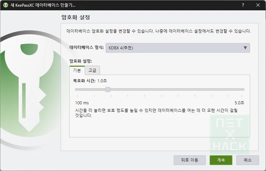Open the 데이터베이스 형식 dropdown
Image resolution: width=266 pixels, height=171 pixels.
click(x=178, y=48)
